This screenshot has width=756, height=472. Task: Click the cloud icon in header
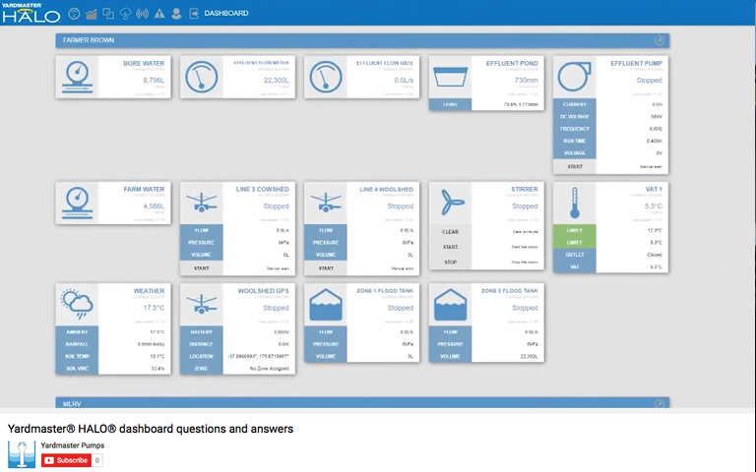pyautogui.click(x=125, y=14)
